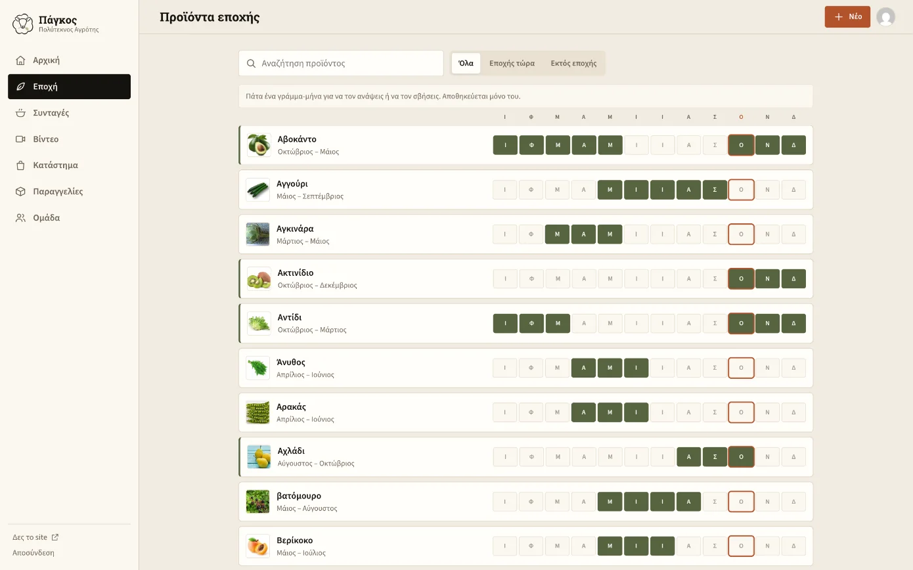
Task: Open the Εποχή sidebar section
Action: [69, 87]
